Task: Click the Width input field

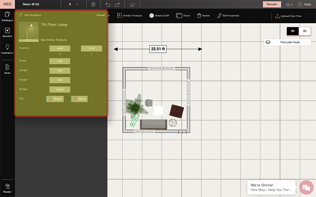Action: (x=60, y=61)
